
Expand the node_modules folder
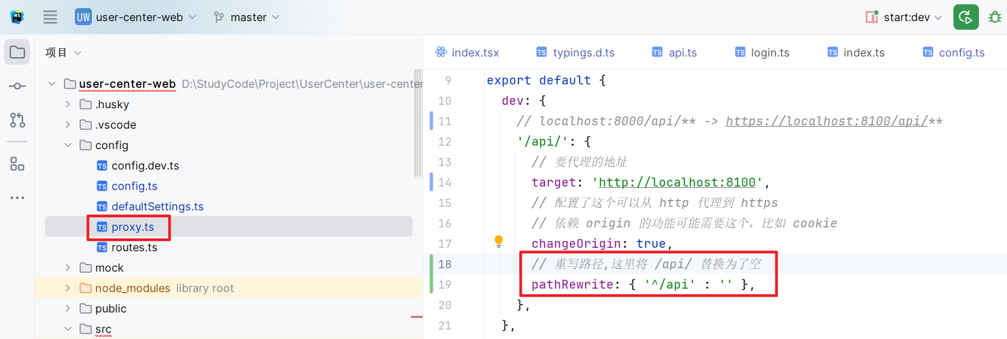click(x=67, y=288)
